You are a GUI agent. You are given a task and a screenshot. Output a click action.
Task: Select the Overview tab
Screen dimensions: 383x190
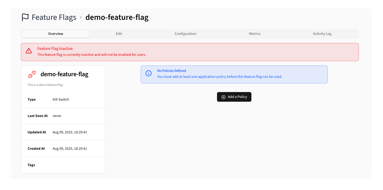[x=56, y=34]
